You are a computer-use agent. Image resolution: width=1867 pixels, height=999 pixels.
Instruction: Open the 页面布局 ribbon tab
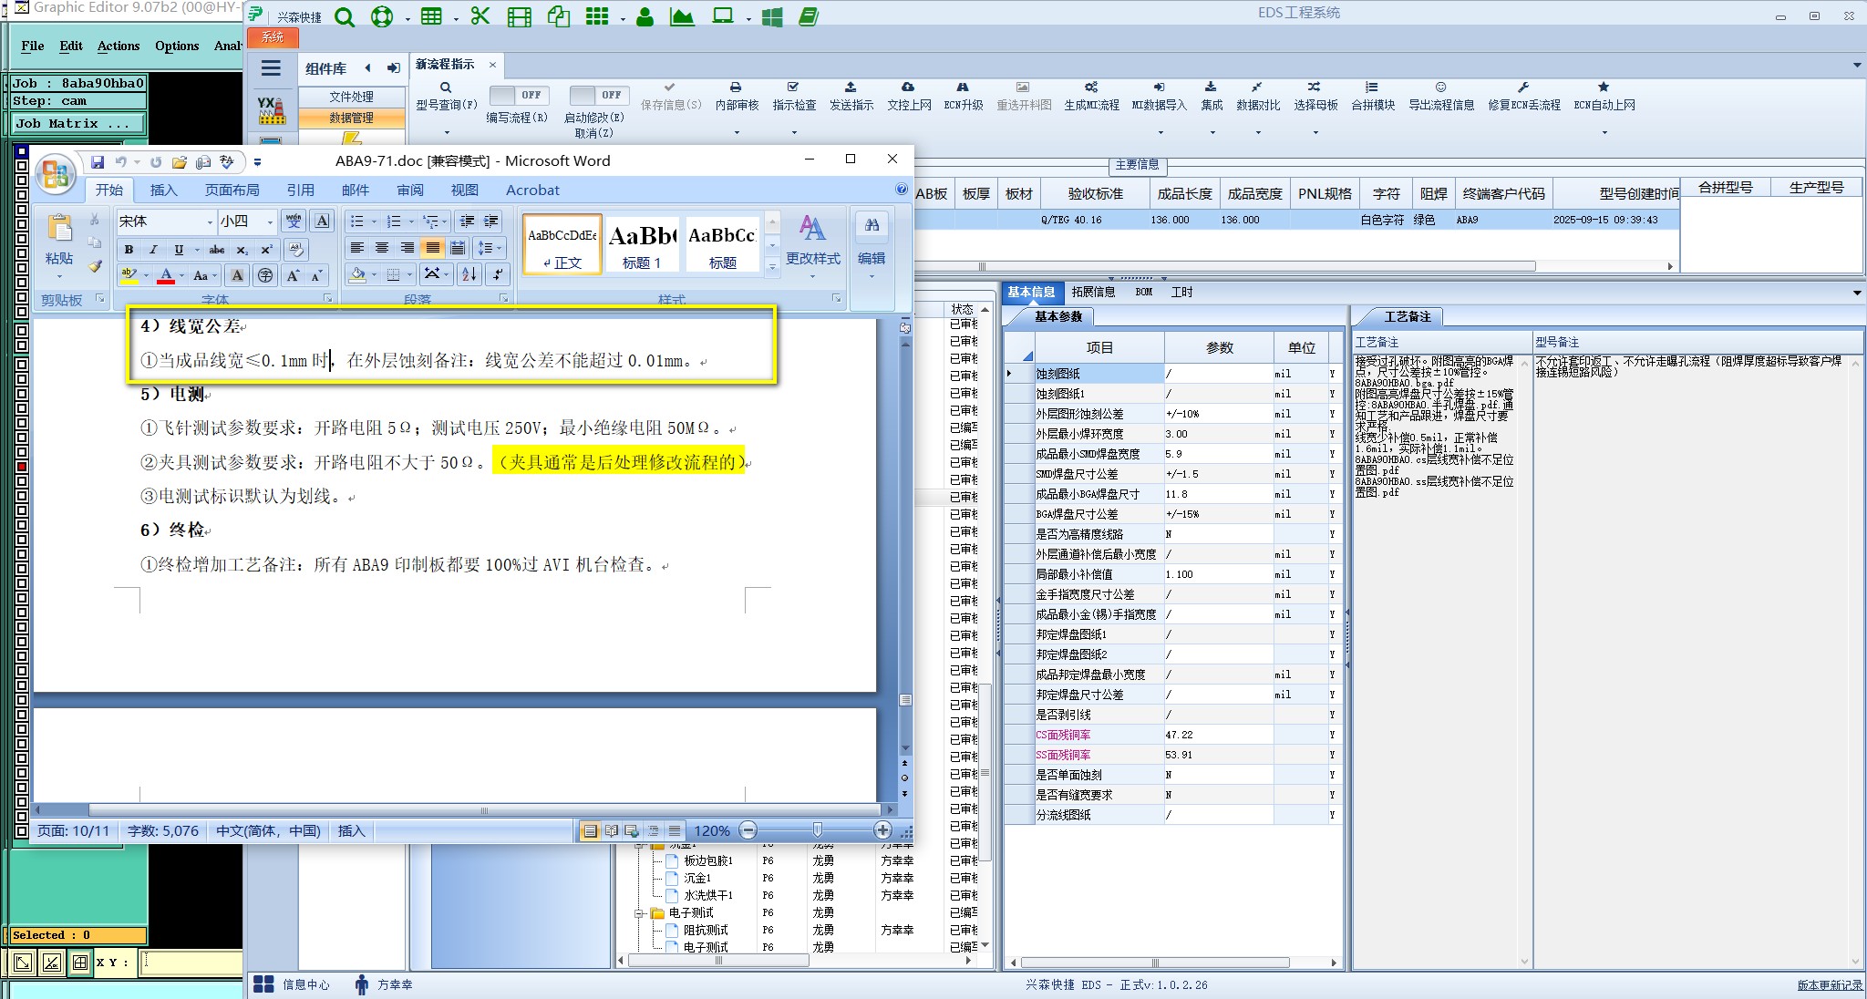[232, 190]
